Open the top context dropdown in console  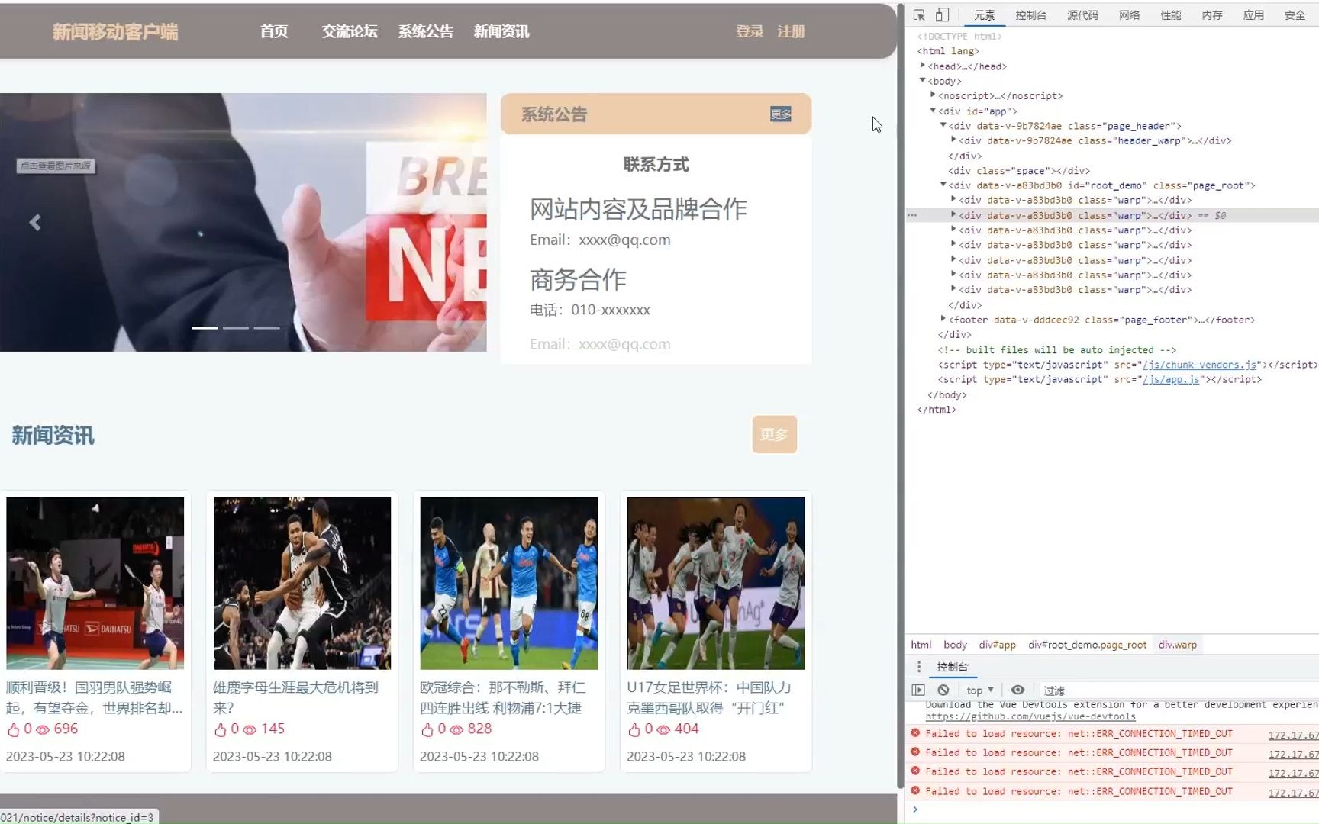click(980, 690)
